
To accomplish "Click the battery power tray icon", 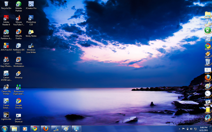I will (187, 129).
